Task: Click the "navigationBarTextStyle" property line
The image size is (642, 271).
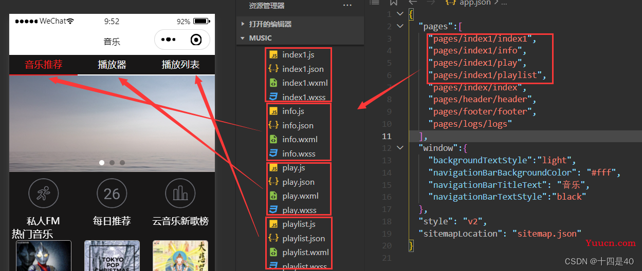Action: click(507, 197)
